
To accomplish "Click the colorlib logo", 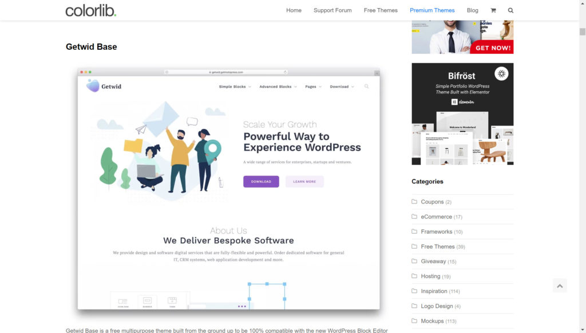I will (x=91, y=10).
